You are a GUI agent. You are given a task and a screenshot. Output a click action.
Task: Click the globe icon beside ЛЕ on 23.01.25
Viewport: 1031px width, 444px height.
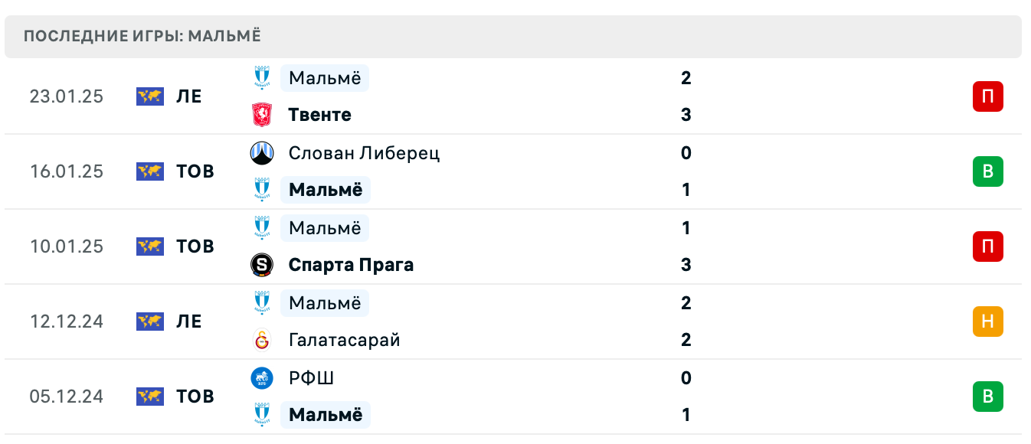(150, 96)
